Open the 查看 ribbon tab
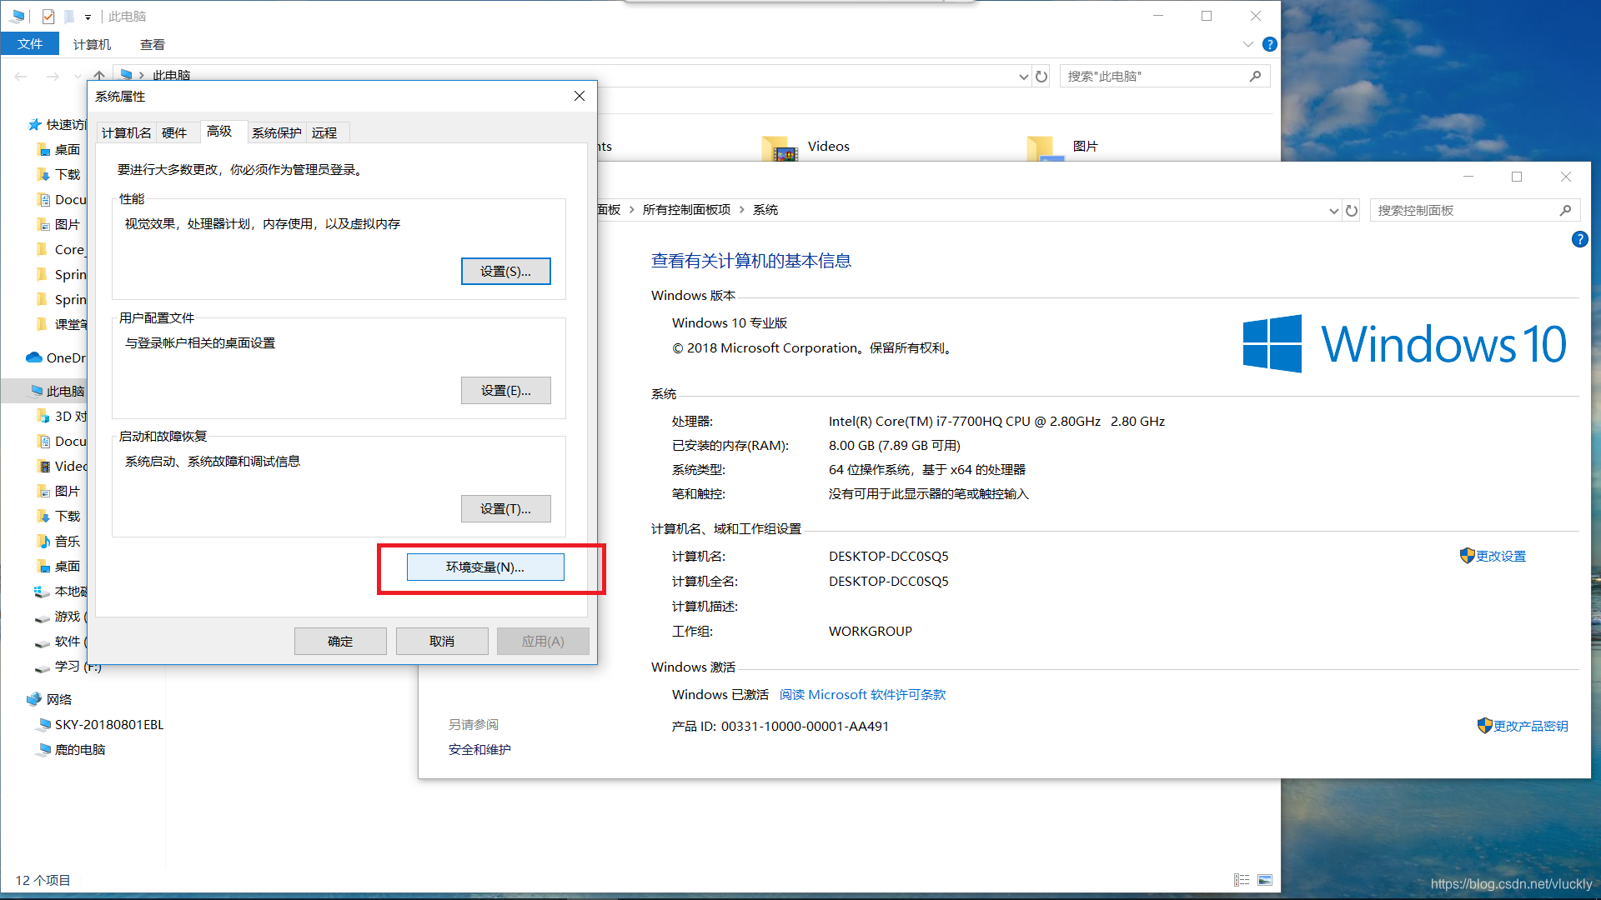The image size is (1601, 900). [153, 45]
